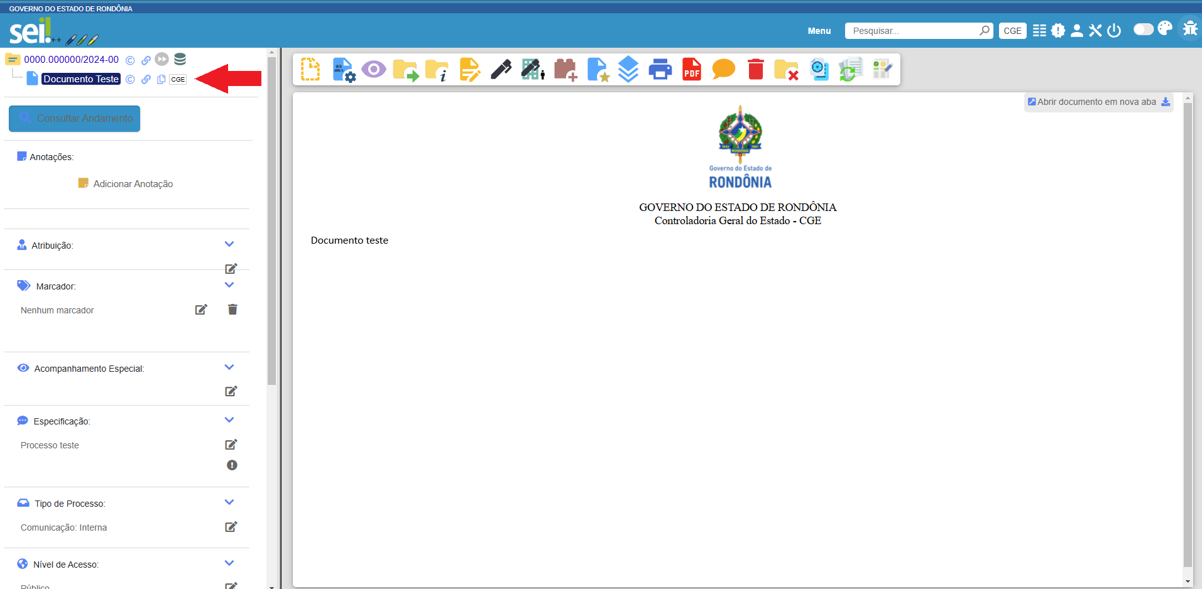Delete the document with the trash icon
The height and width of the screenshot is (589, 1202).
pyautogui.click(x=755, y=69)
